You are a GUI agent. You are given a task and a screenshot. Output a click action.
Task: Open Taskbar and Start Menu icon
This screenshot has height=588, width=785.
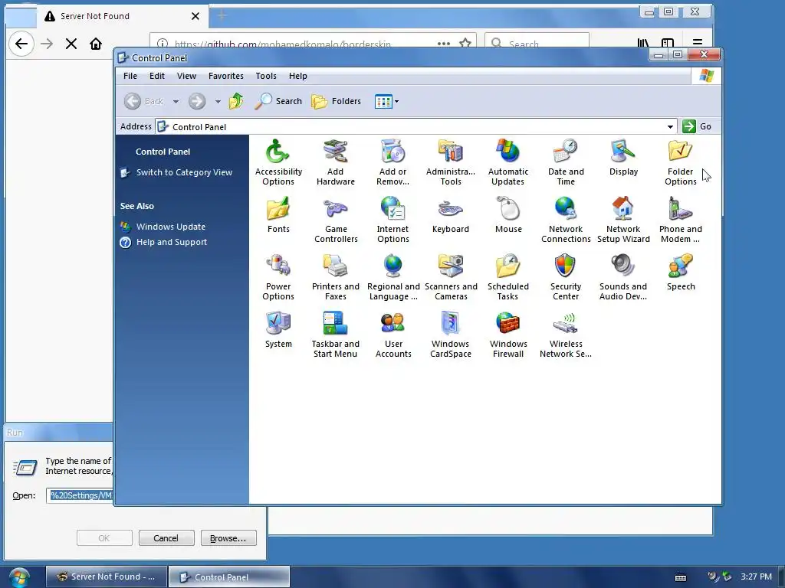point(336,335)
